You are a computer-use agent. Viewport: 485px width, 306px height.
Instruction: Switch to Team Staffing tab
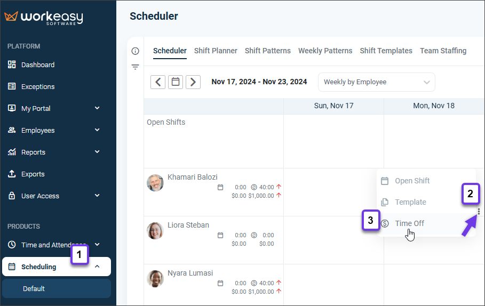tap(443, 51)
